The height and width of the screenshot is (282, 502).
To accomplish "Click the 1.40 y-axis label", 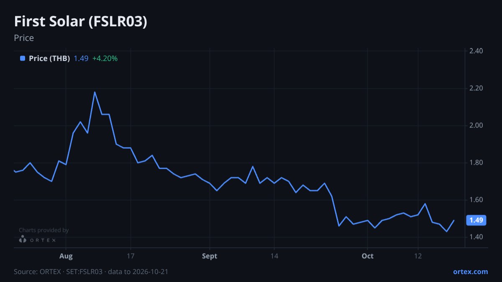I will (476, 237).
